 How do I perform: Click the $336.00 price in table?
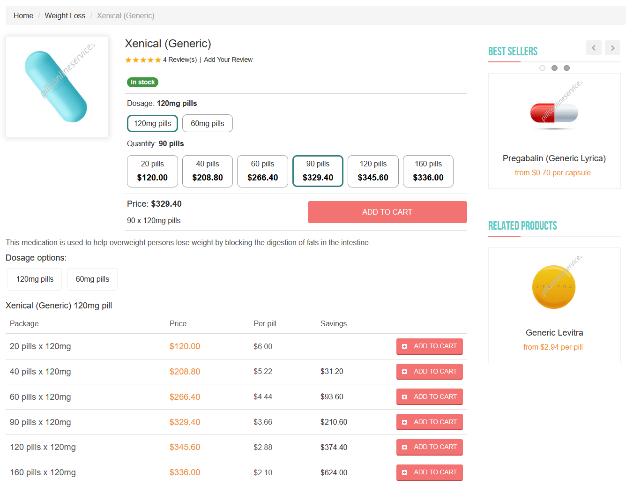click(x=185, y=472)
